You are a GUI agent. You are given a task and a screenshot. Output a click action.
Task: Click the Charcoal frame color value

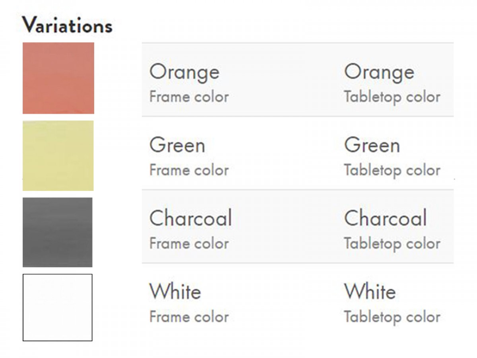click(191, 218)
